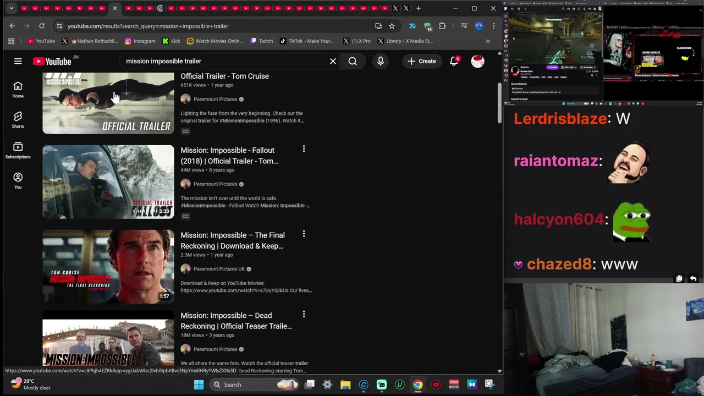The image size is (704, 396).
Task: Click the install app icon in address bar
Action: point(378,26)
